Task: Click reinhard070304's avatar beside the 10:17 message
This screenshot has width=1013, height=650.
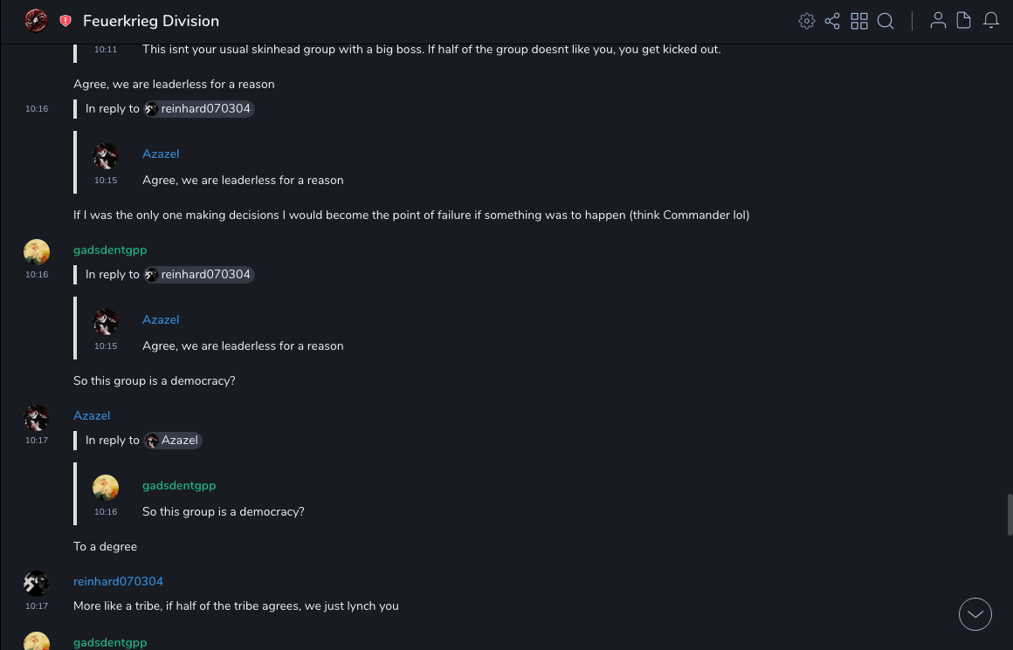Action: tap(37, 584)
